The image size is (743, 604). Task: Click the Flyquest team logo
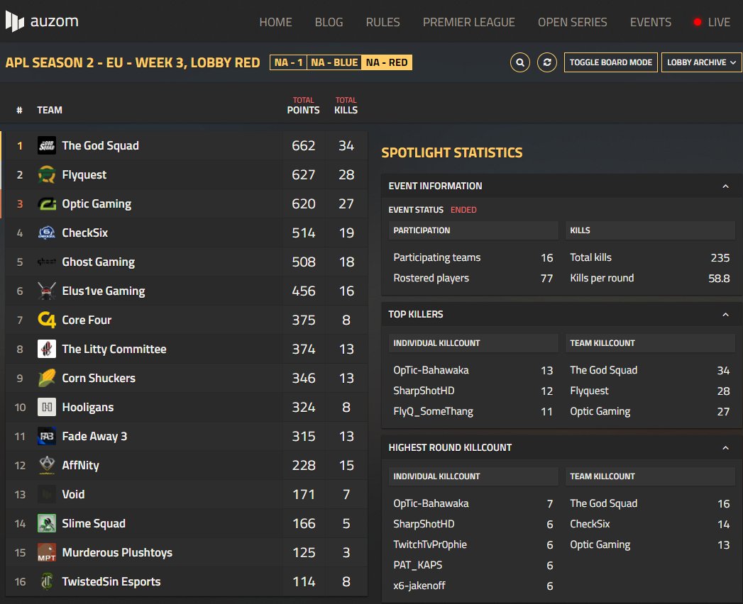point(46,174)
